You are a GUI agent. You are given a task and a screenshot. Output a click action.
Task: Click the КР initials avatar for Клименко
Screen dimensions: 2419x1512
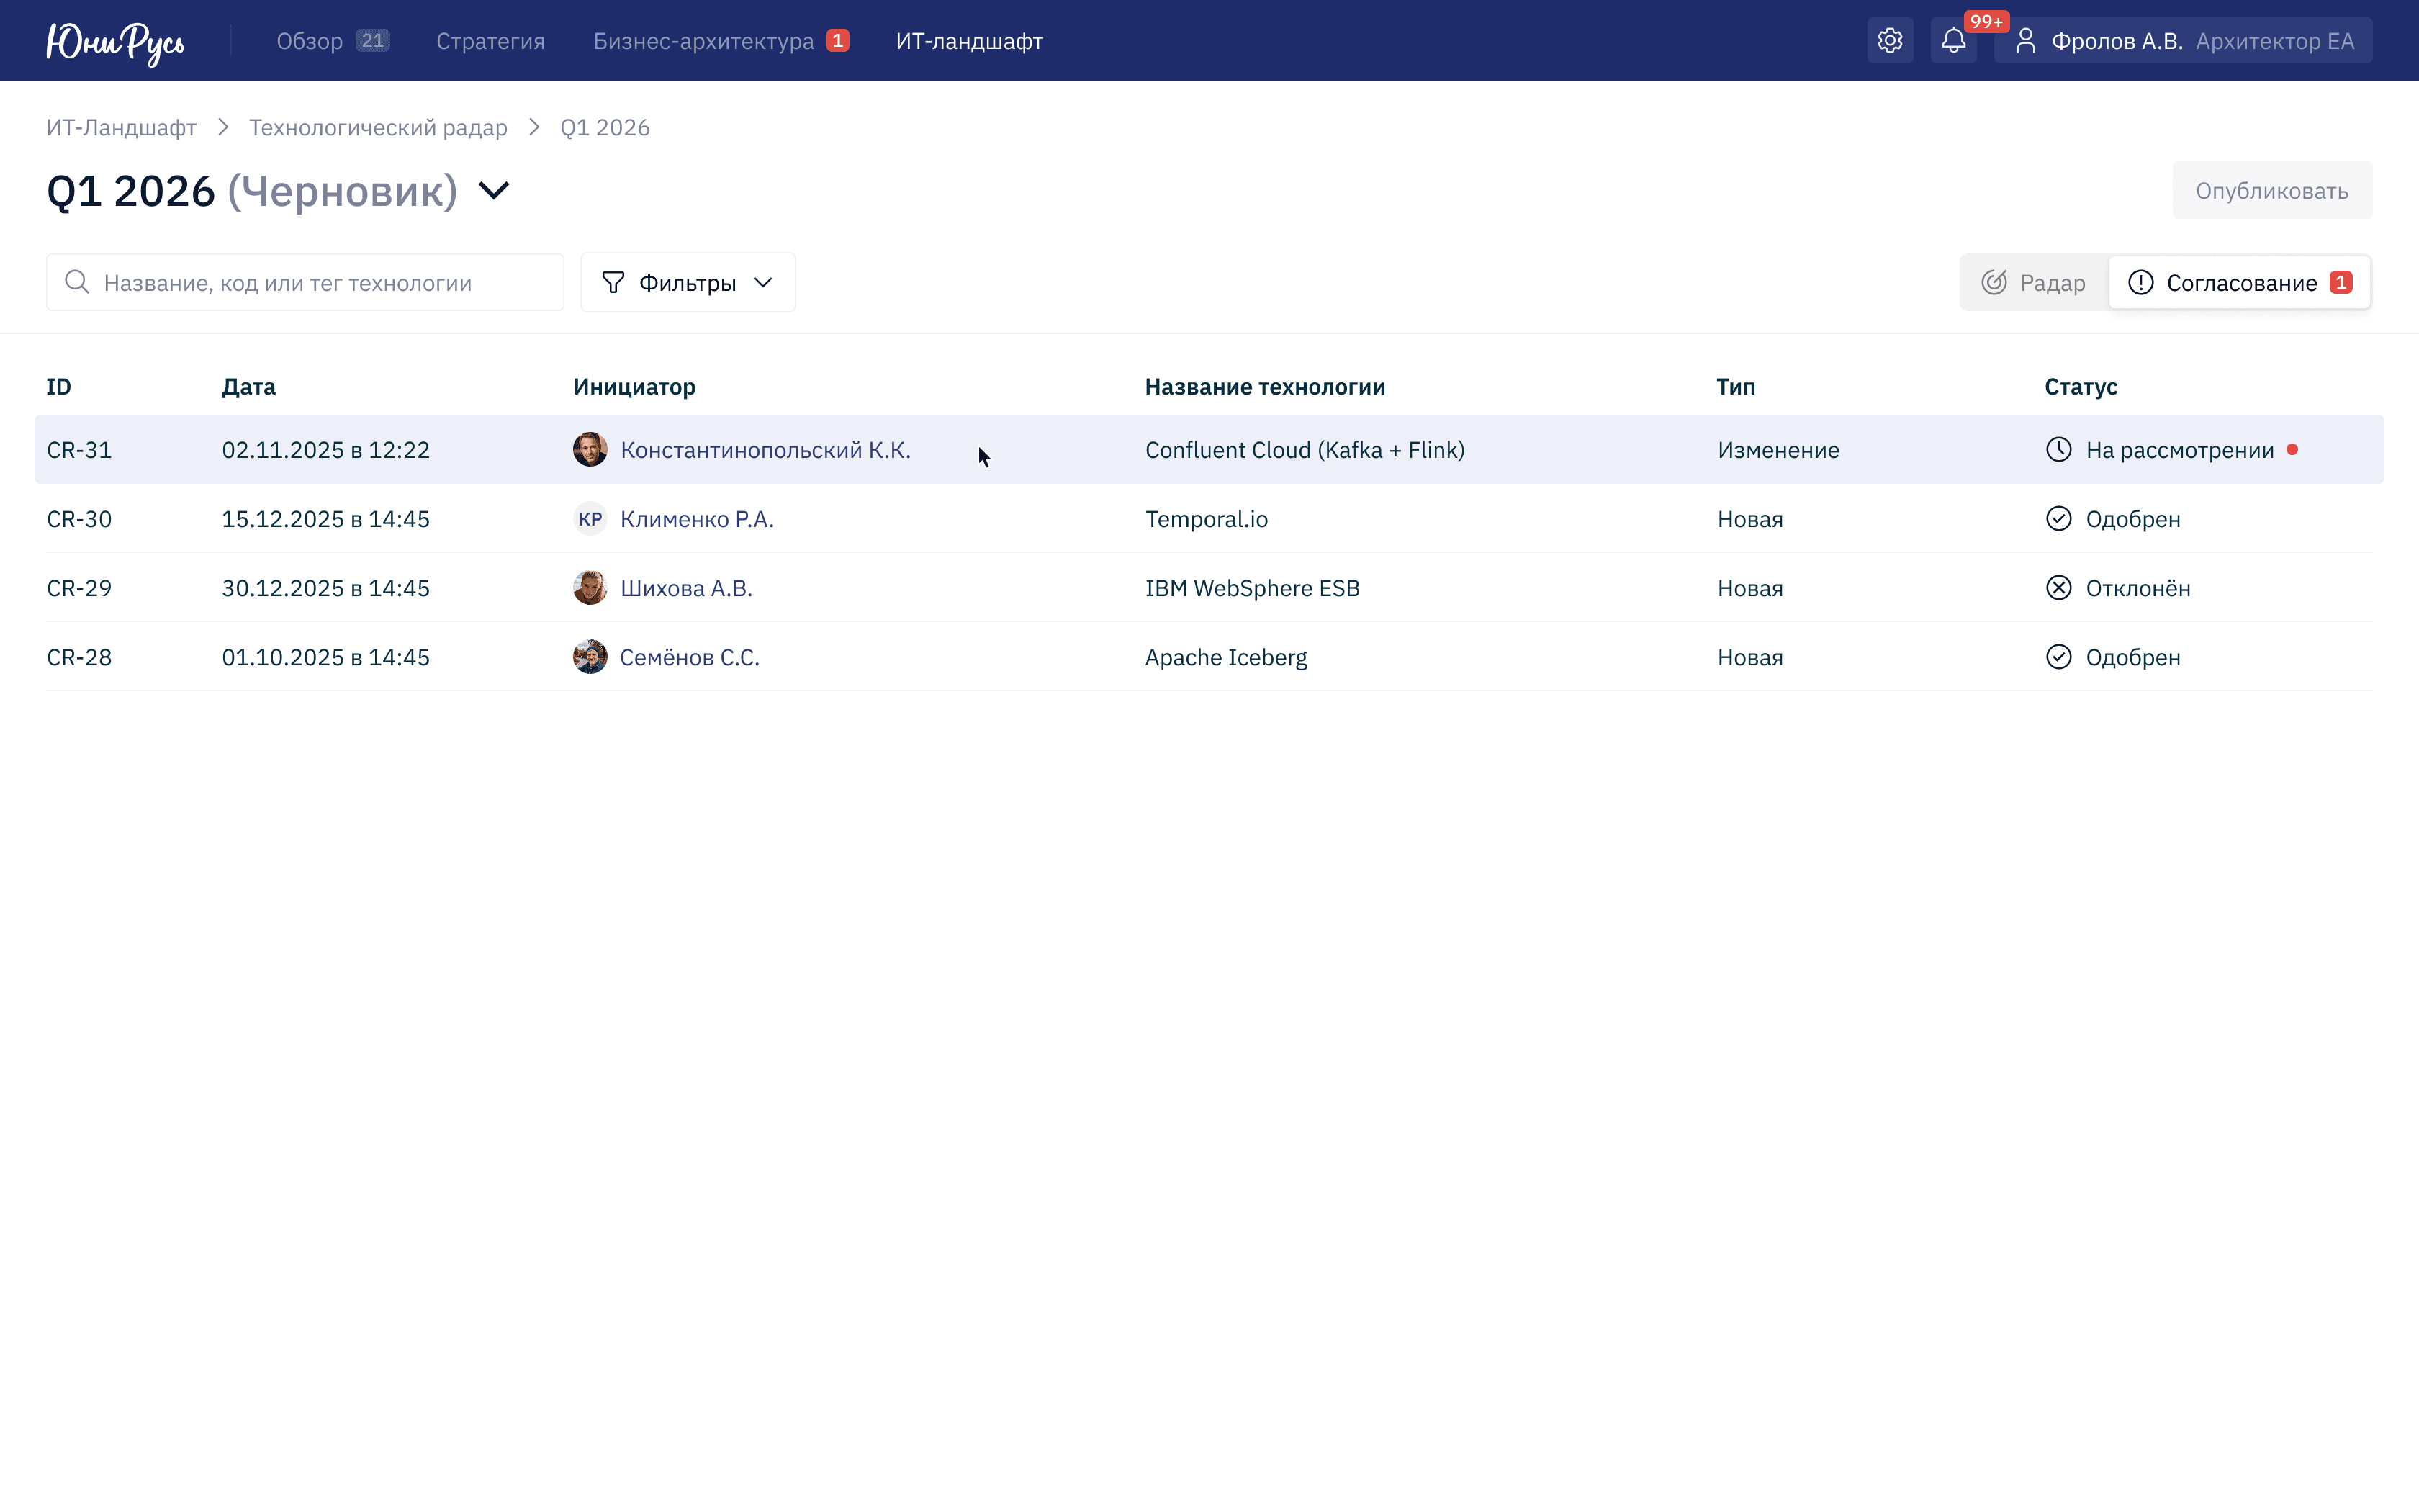[x=590, y=519]
